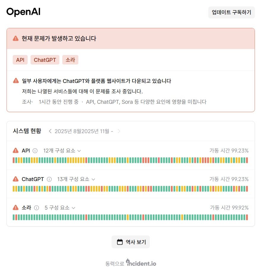Click the info icon next to 소라
This screenshot has width=262, height=272.
click(36, 207)
